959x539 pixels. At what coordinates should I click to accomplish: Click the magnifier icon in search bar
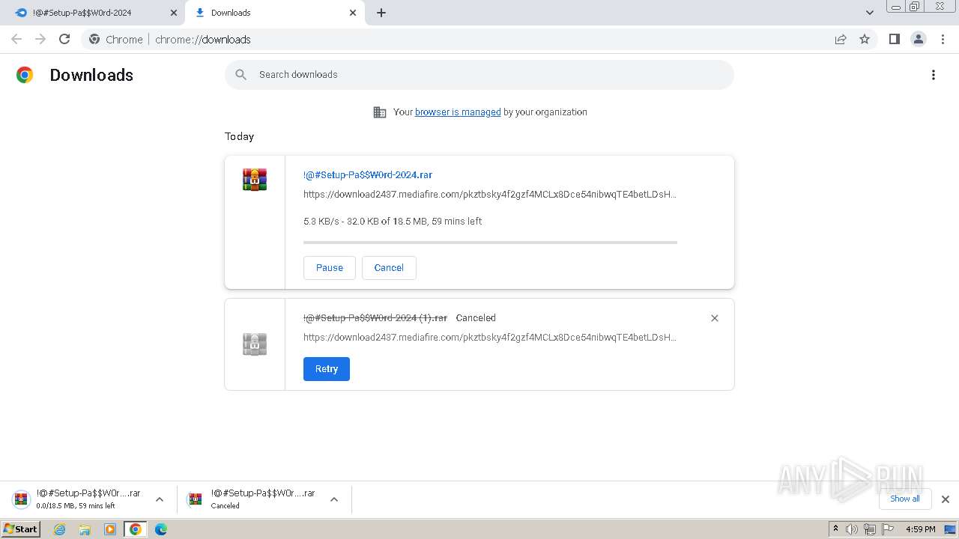[240, 75]
